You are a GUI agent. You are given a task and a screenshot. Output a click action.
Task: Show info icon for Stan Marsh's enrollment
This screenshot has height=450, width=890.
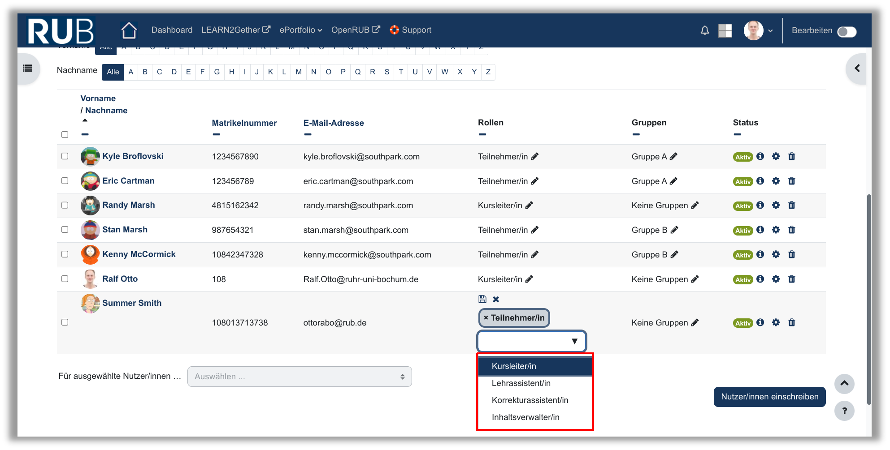760,230
